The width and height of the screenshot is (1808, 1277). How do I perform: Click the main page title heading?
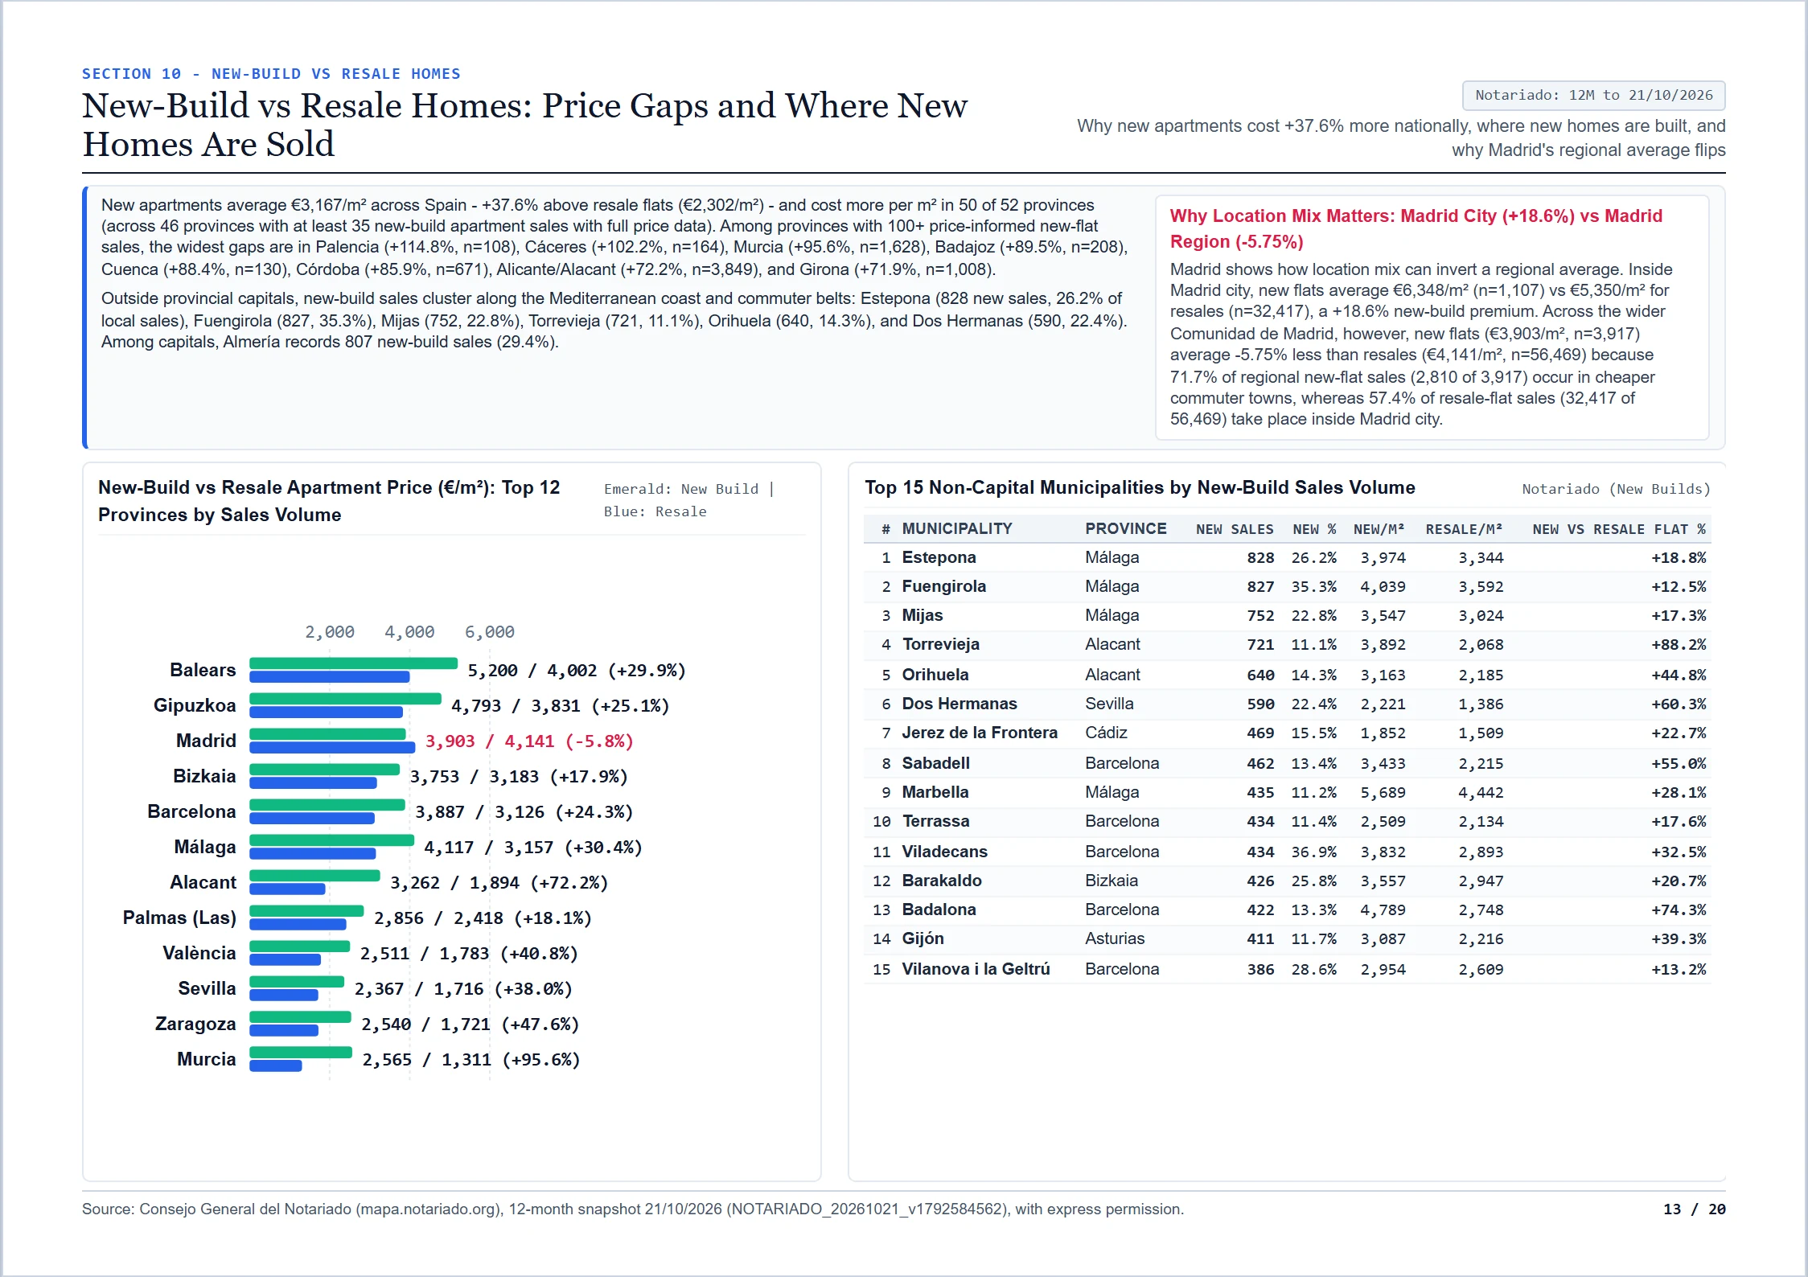point(524,125)
